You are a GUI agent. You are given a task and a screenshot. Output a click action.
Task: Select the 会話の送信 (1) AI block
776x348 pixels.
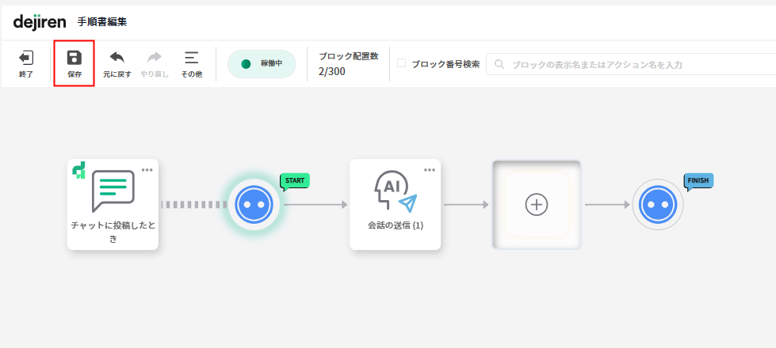click(x=395, y=205)
